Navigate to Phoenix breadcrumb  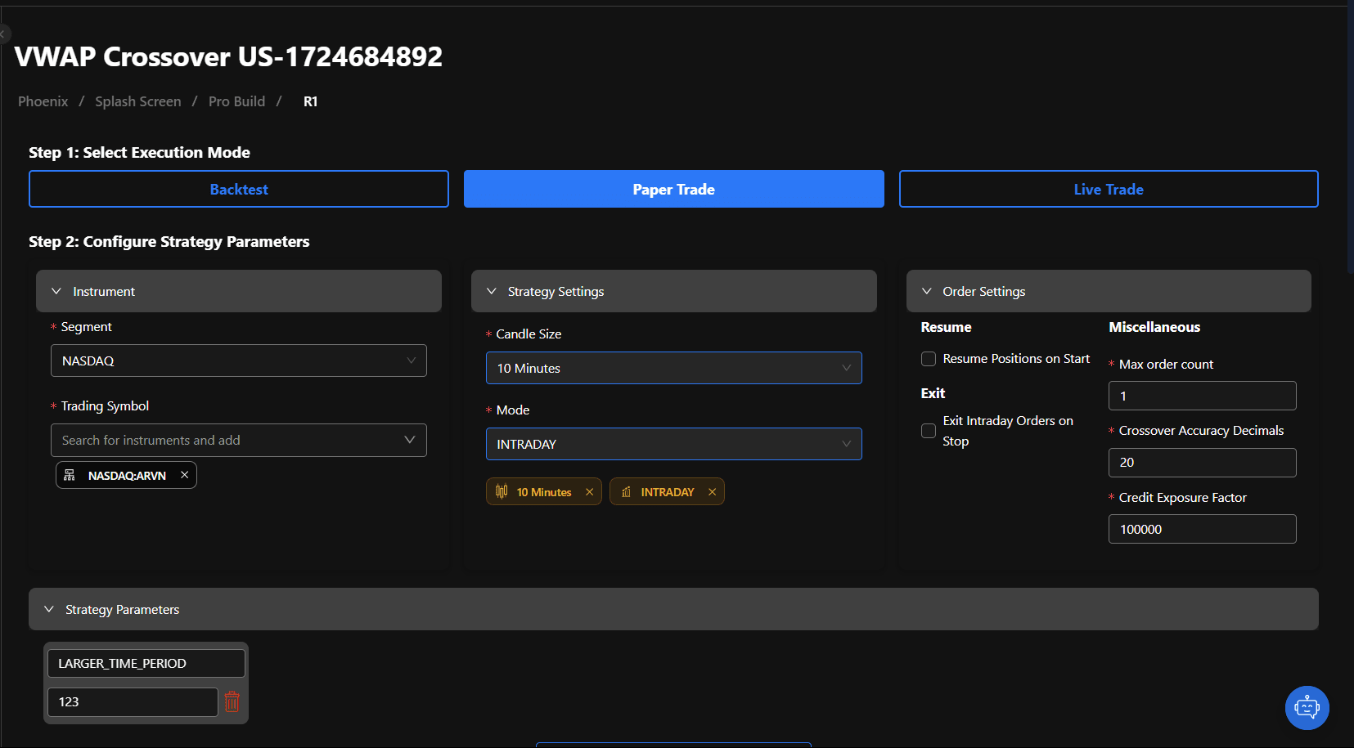(43, 101)
